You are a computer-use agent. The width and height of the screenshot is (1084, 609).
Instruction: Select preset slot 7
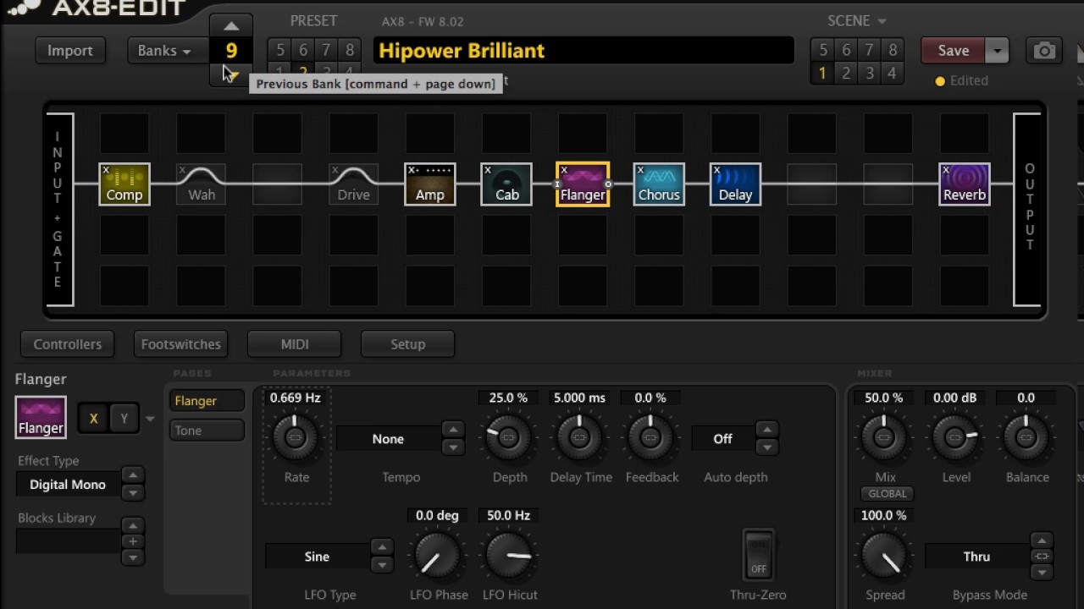click(x=326, y=51)
